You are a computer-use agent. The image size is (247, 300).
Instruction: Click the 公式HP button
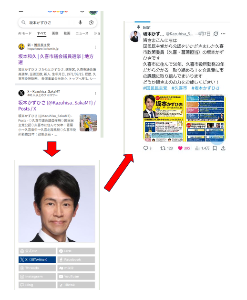tap(37, 251)
